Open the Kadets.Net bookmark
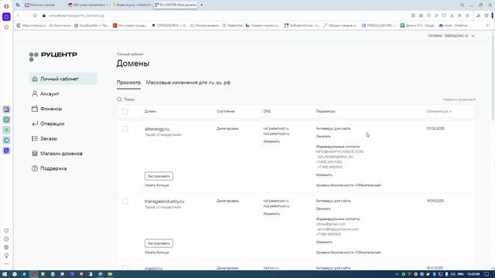The height and width of the screenshot is (278, 495). click(232, 25)
